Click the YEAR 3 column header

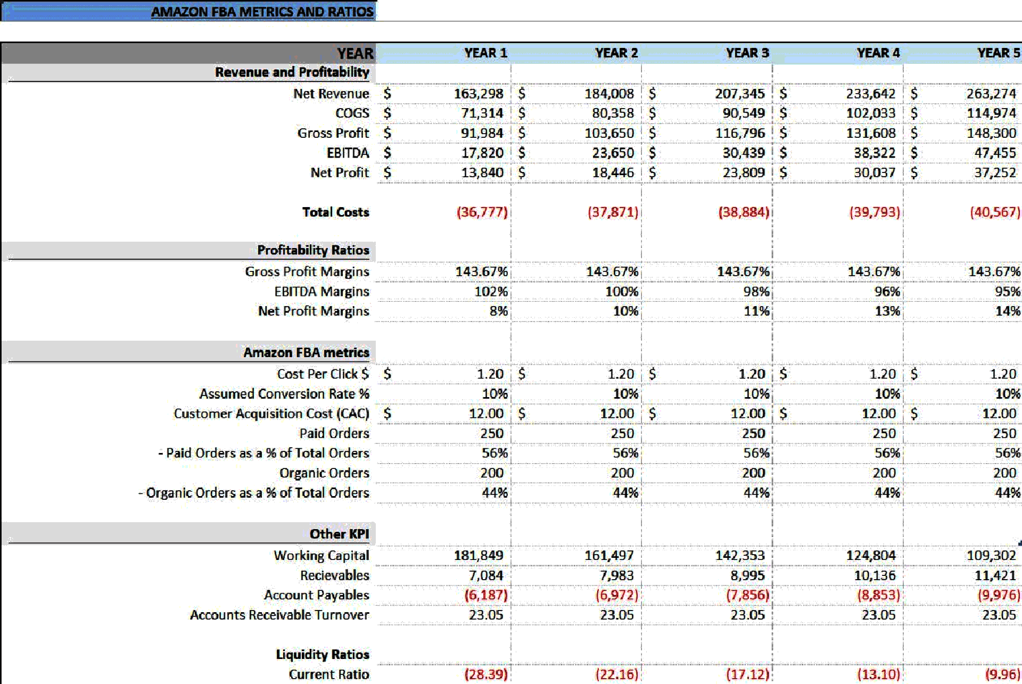[747, 53]
